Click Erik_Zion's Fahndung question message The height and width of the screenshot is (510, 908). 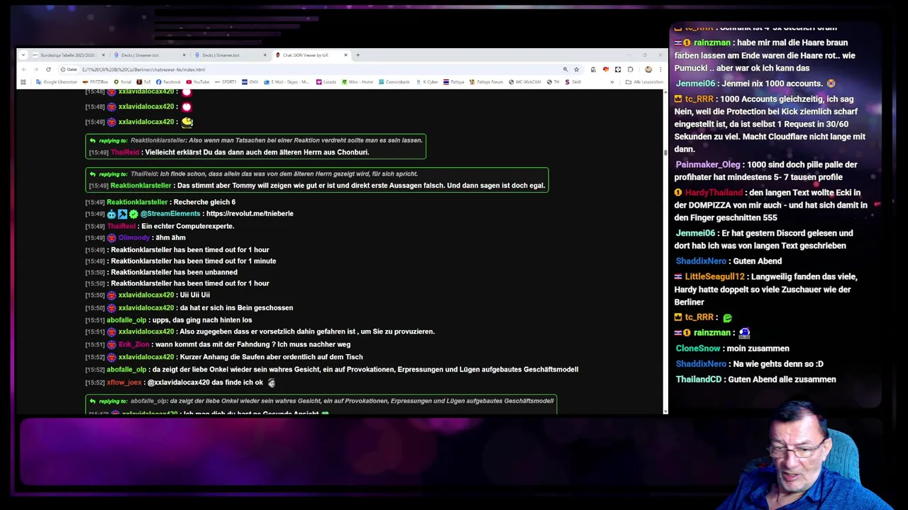pos(253,344)
